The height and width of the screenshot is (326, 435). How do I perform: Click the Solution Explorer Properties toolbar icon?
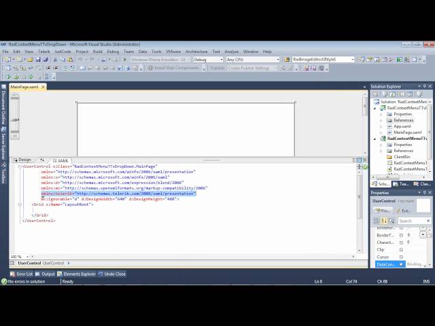(x=375, y=94)
